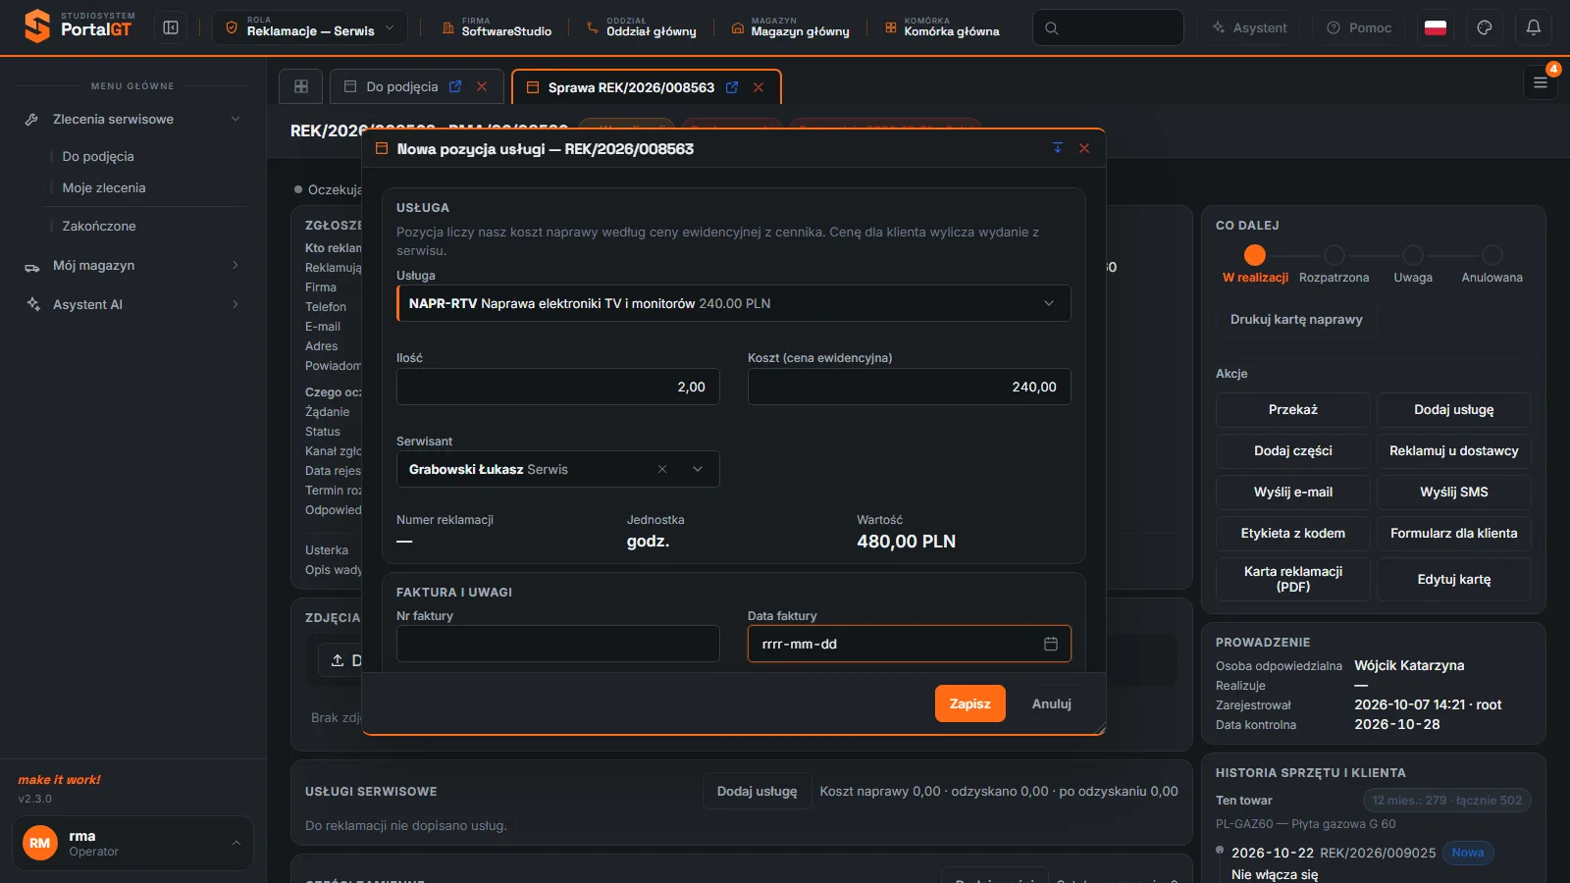Screen dimensions: 1570x883
Task: Close the 'Do podjęcia' tab
Action: 482,86
